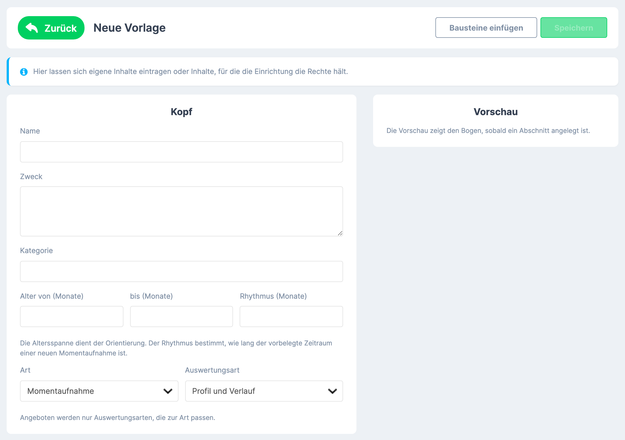
Task: Click the Speichern button
Action: tap(574, 28)
